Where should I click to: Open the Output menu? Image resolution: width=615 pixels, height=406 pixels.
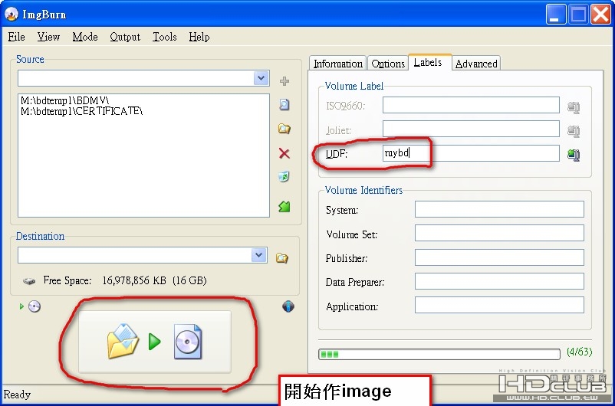coord(125,37)
